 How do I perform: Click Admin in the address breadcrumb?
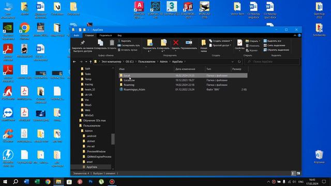point(163,61)
